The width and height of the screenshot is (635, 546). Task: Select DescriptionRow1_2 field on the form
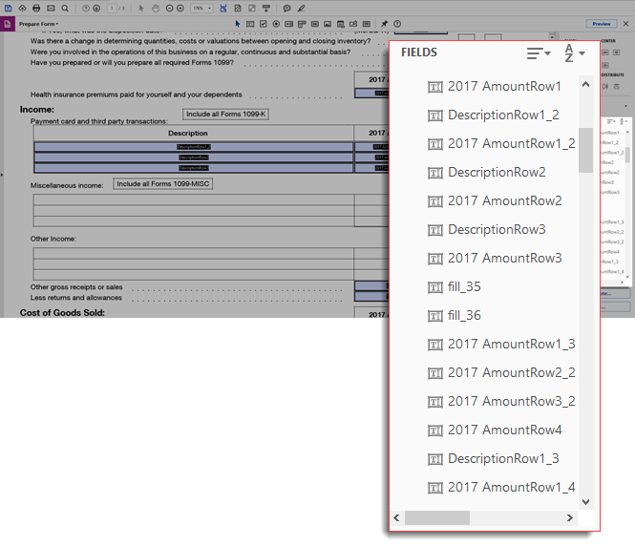[x=194, y=146]
